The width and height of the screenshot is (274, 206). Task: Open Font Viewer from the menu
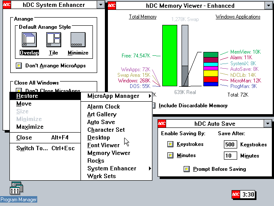116,145
